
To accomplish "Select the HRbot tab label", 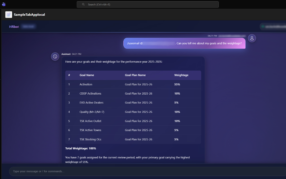I will (14, 27).
